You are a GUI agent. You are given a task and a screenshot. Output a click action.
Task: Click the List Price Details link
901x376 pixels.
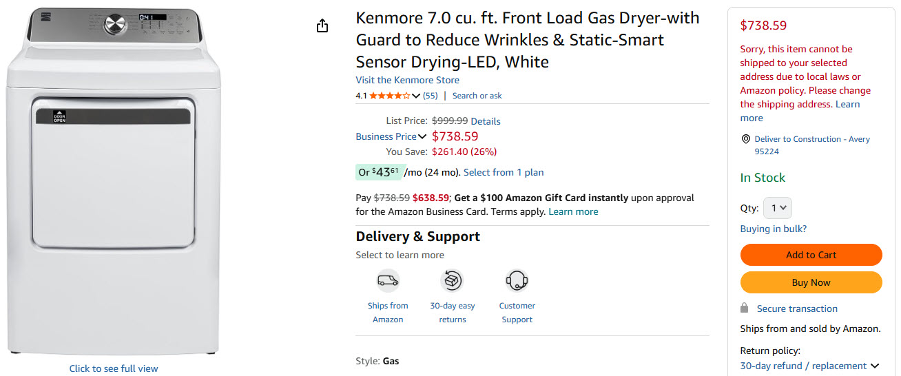(486, 121)
